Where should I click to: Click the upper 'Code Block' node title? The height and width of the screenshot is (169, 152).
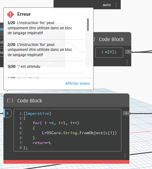(x=111, y=39)
